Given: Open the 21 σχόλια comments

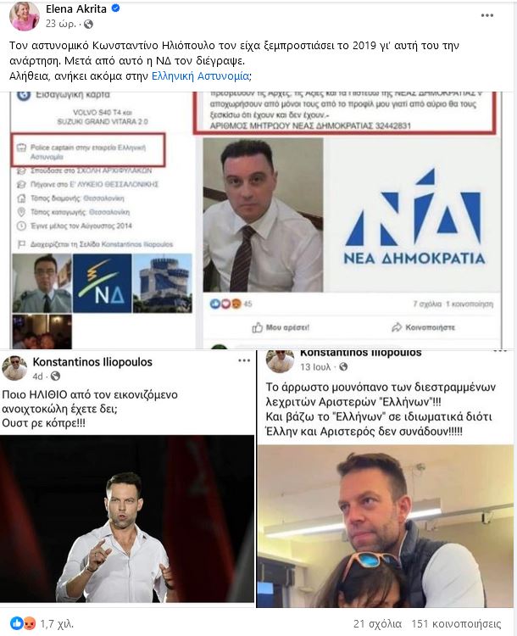Looking at the screenshot, I should click(x=377, y=624).
